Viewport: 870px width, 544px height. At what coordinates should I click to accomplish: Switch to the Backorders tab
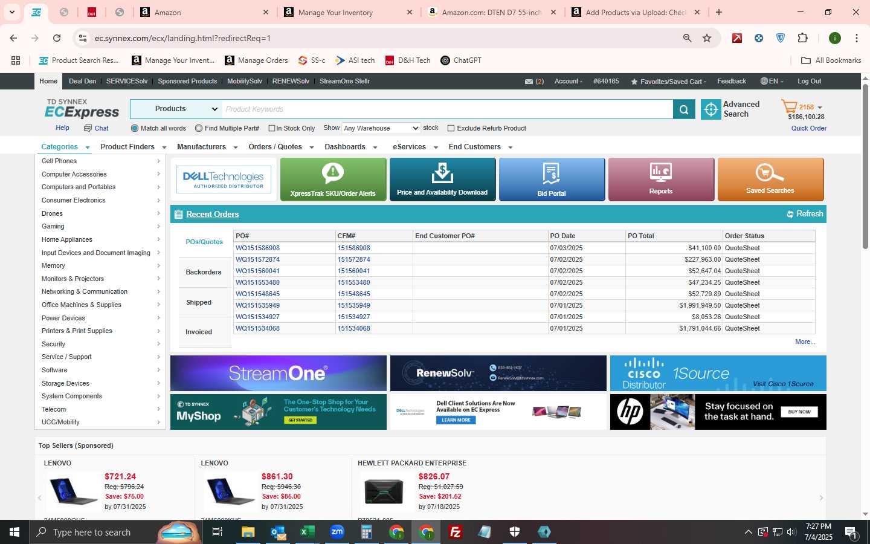coord(204,273)
